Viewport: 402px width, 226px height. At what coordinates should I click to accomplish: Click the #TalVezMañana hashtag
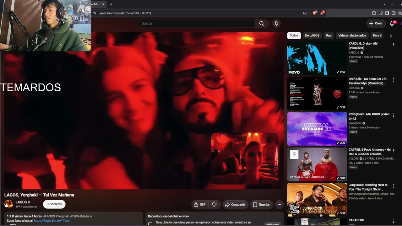(81, 216)
